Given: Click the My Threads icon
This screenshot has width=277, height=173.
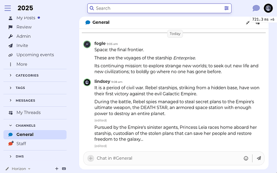Looking at the screenshot, I should (x=10, y=113).
